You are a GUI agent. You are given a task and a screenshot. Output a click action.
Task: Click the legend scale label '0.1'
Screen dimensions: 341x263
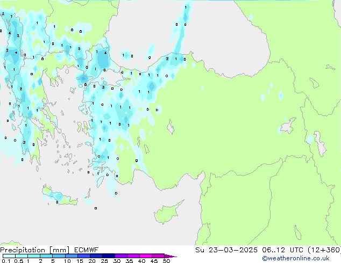pyautogui.click(x=6, y=261)
